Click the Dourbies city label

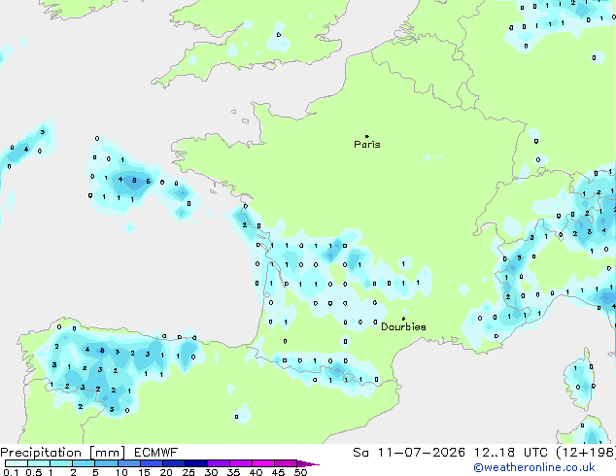[x=403, y=326]
